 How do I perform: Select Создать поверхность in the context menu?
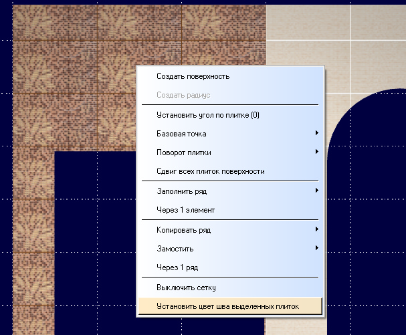click(x=193, y=76)
